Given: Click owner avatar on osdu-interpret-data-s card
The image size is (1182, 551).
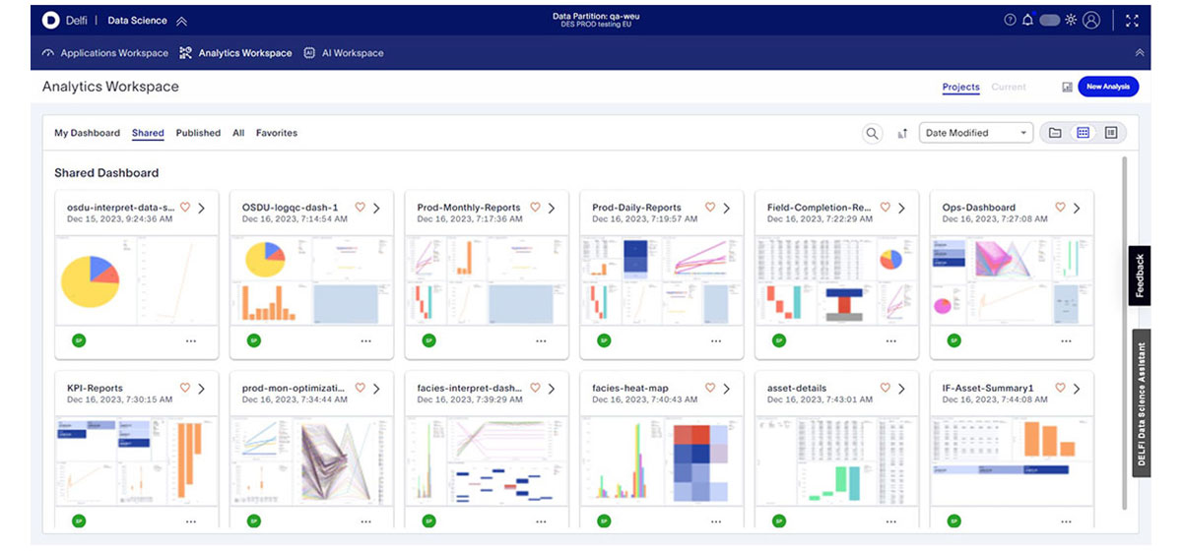Looking at the screenshot, I should pyautogui.click(x=78, y=340).
